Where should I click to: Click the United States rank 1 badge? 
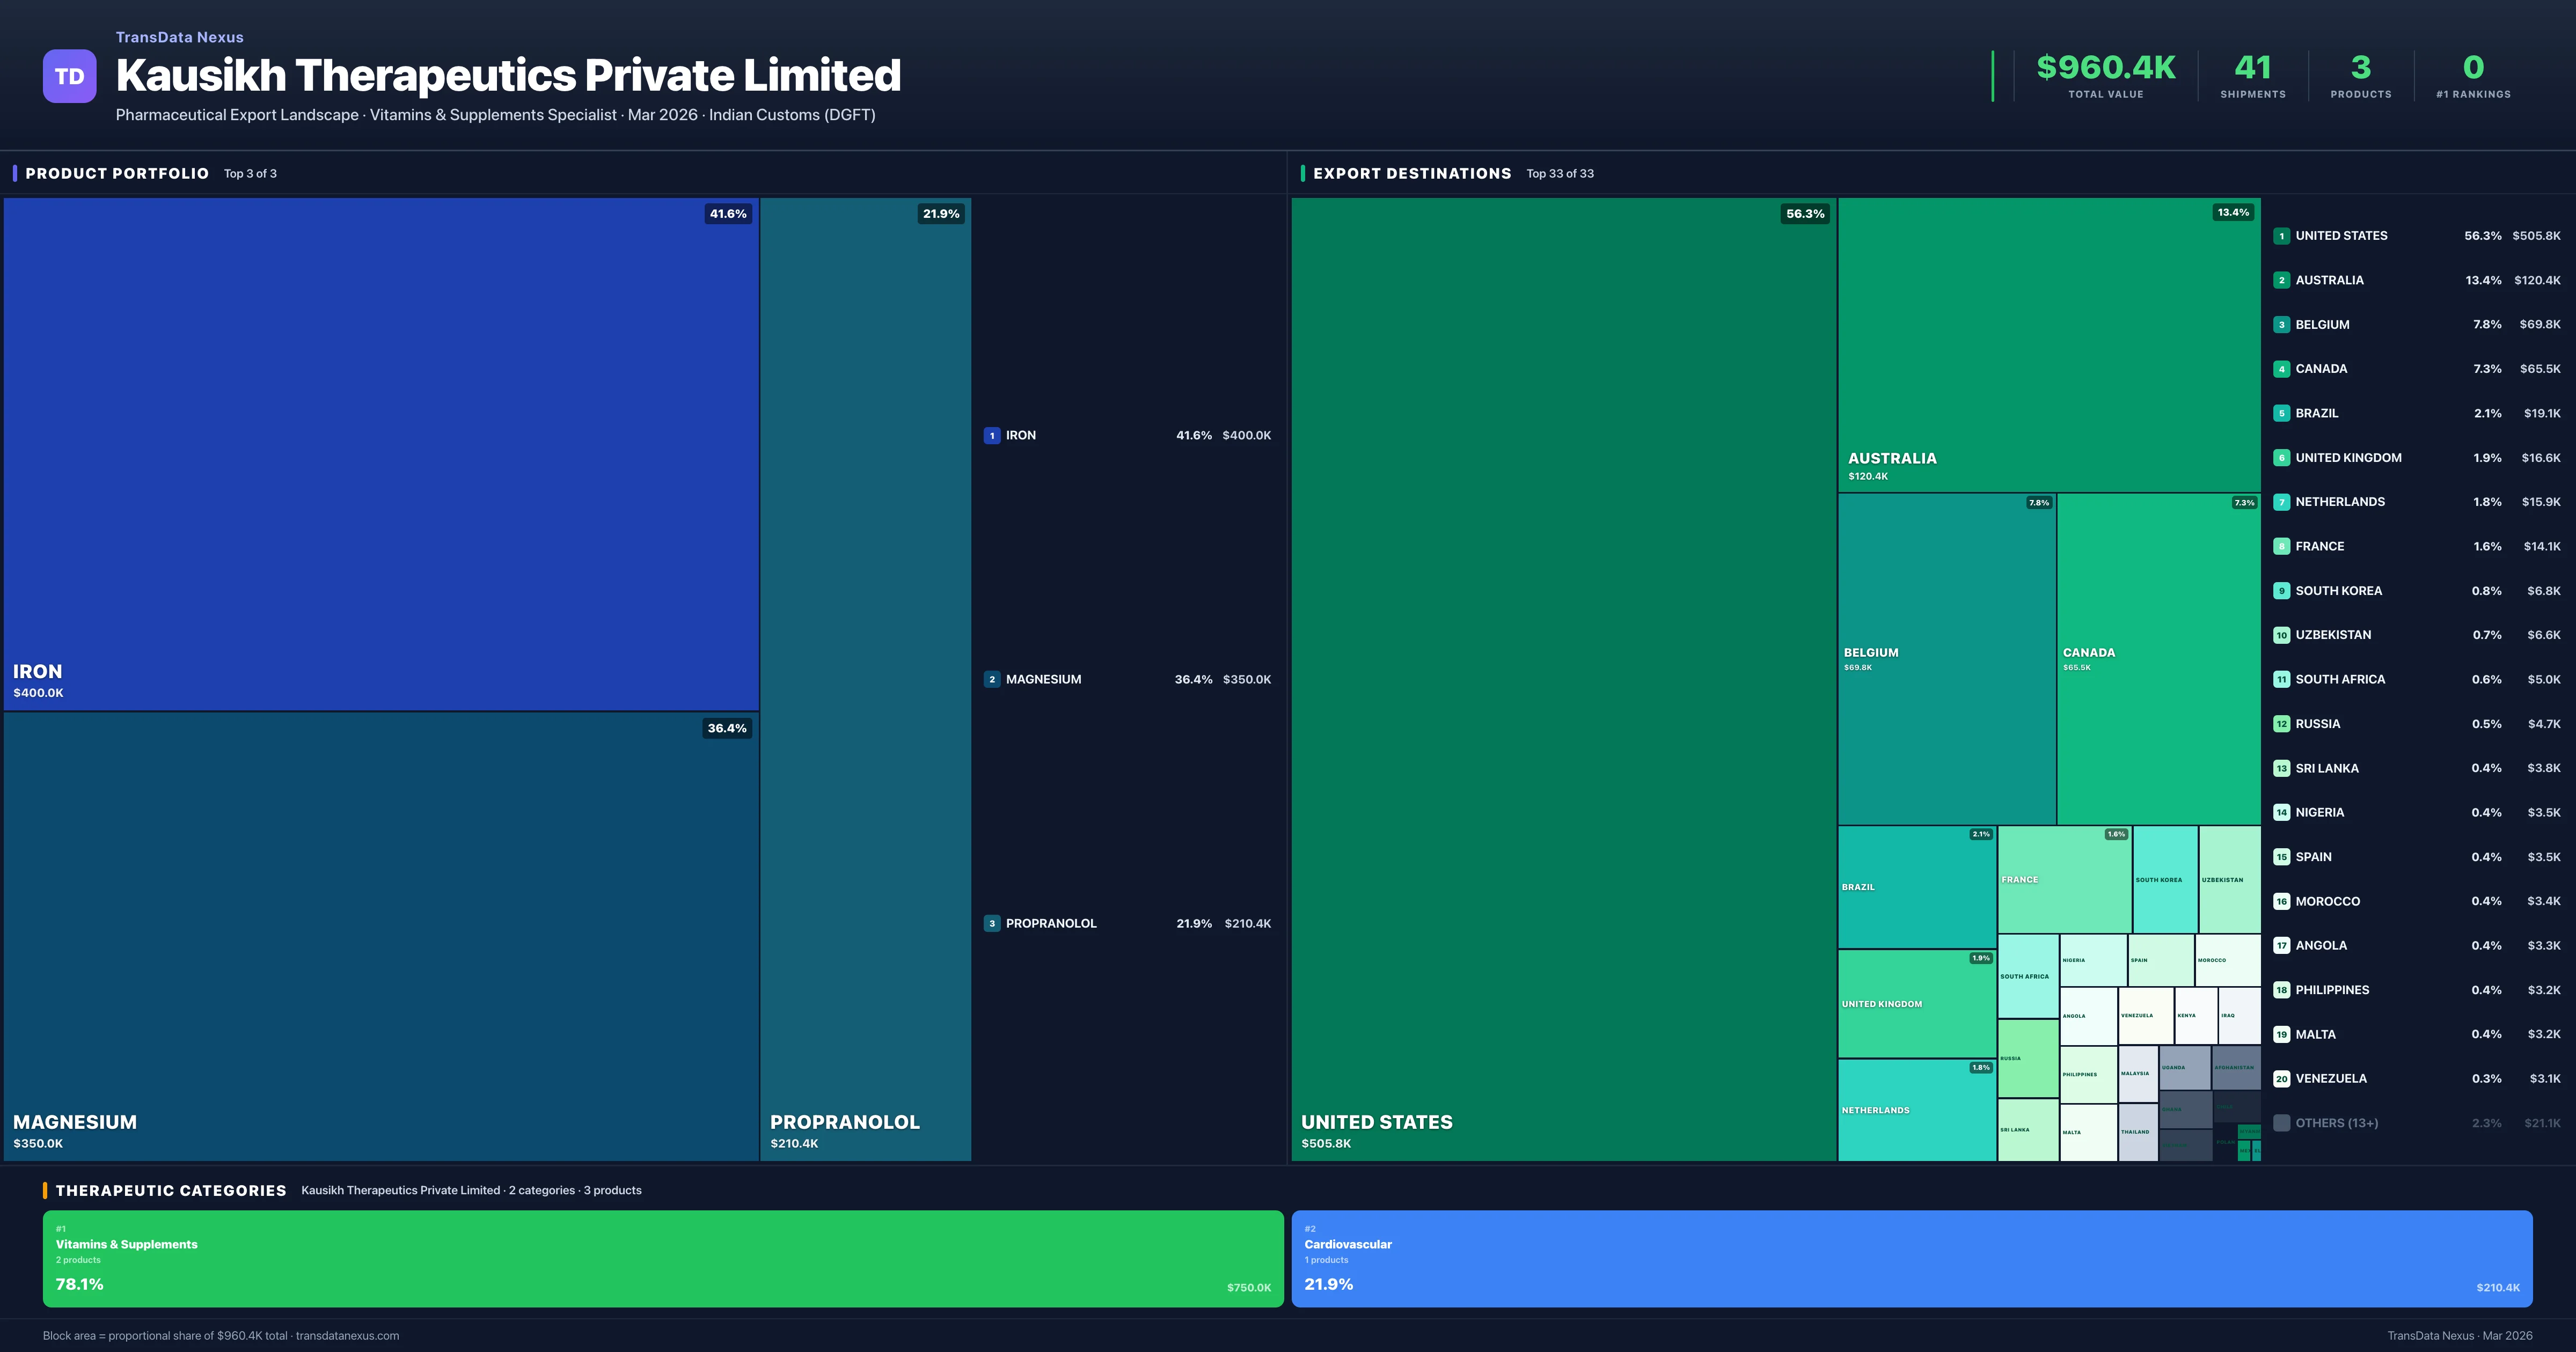click(x=2281, y=236)
